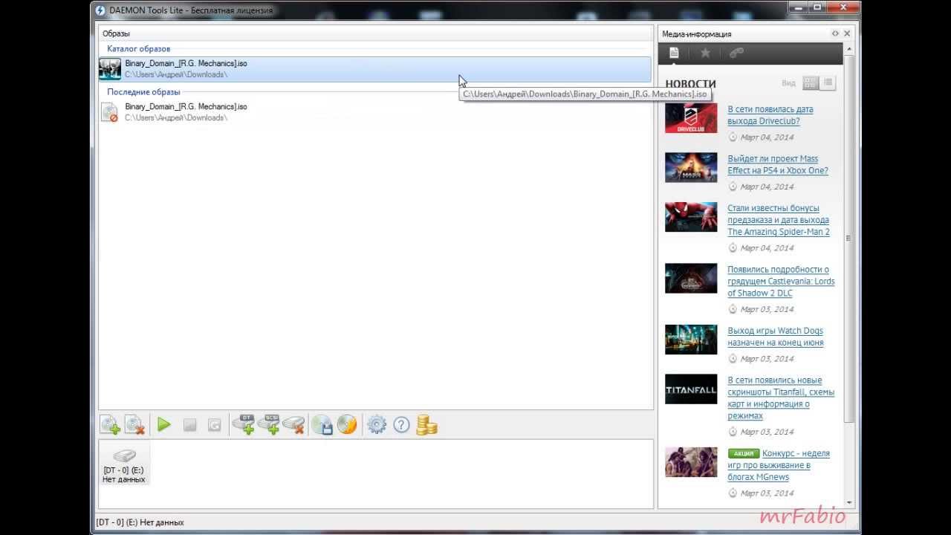
Task: Open the MGnews survival games contest link
Action: [779, 465]
